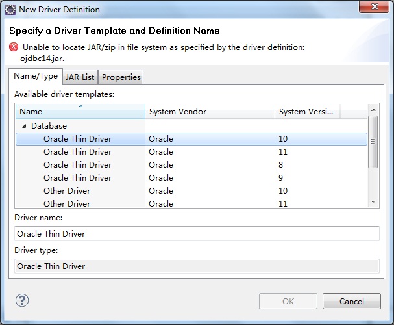Select Oracle Thin Driver version 10 row

coord(191,139)
